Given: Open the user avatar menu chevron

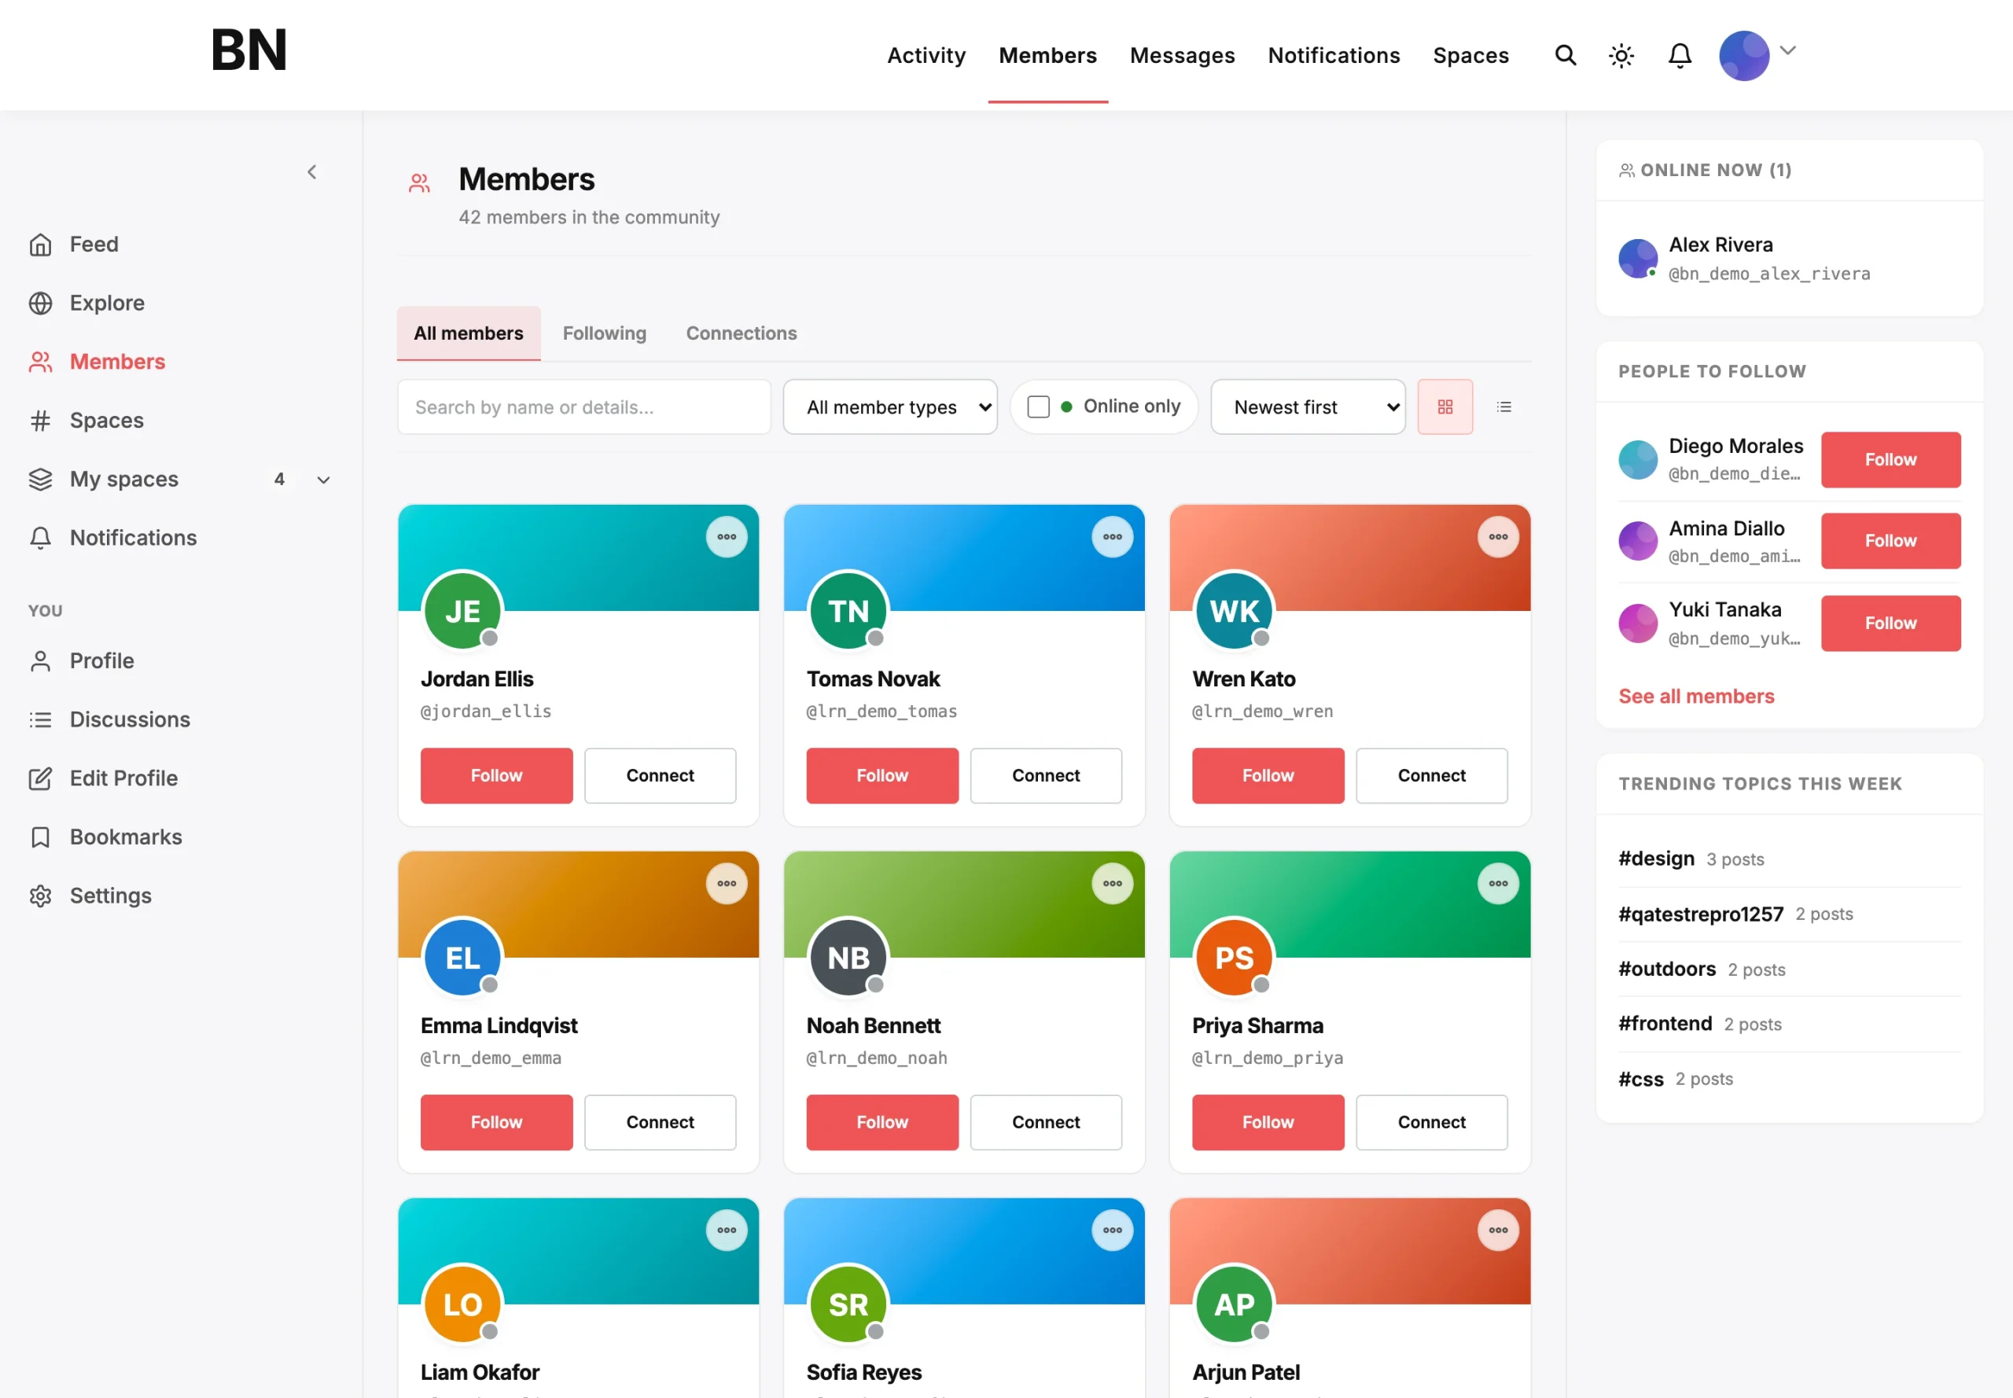Looking at the screenshot, I should click(x=1788, y=50).
